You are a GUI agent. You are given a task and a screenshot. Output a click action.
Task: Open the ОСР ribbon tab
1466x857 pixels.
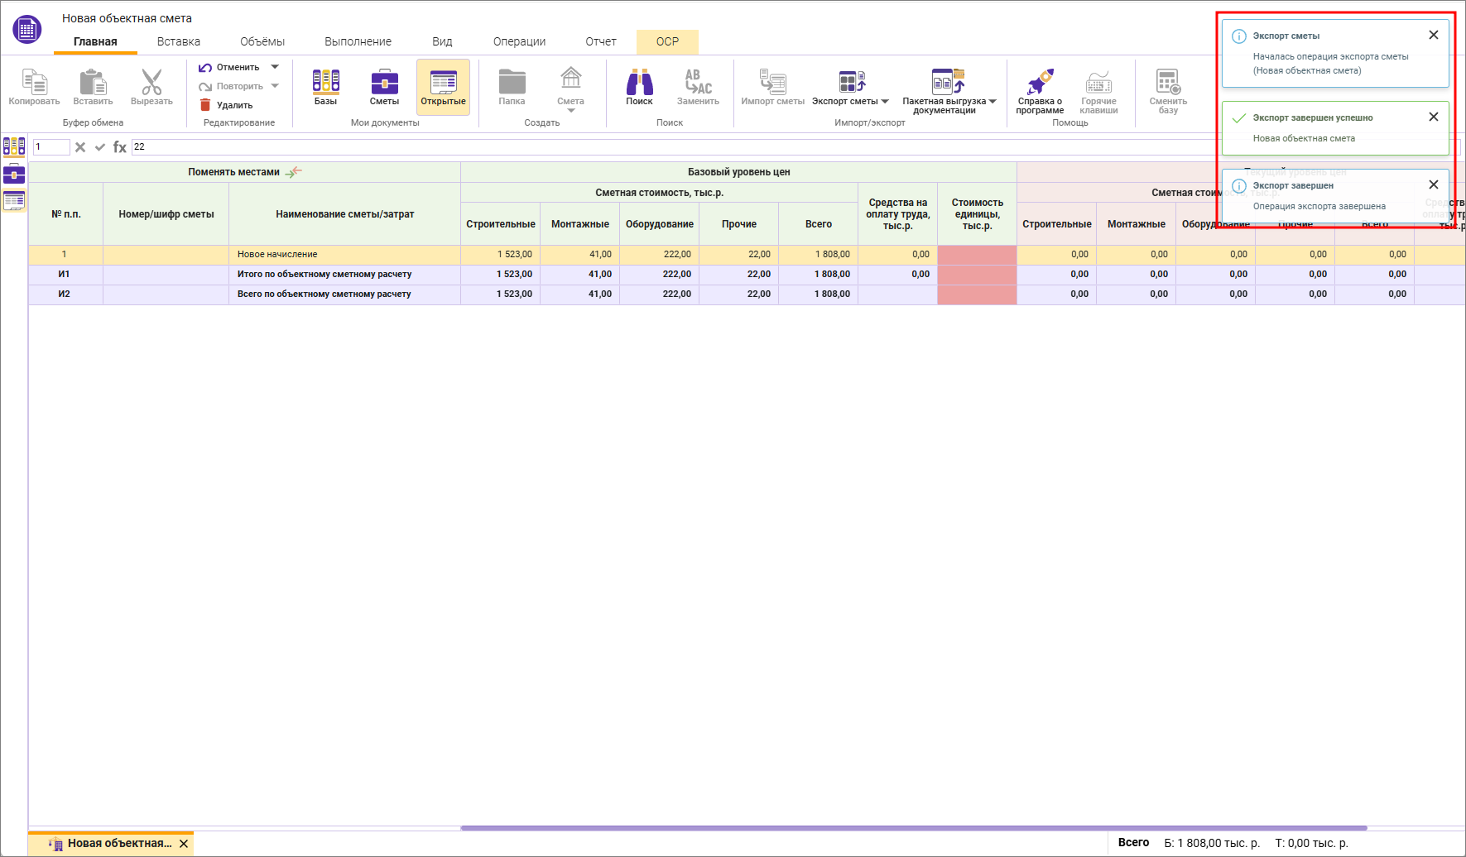(667, 41)
